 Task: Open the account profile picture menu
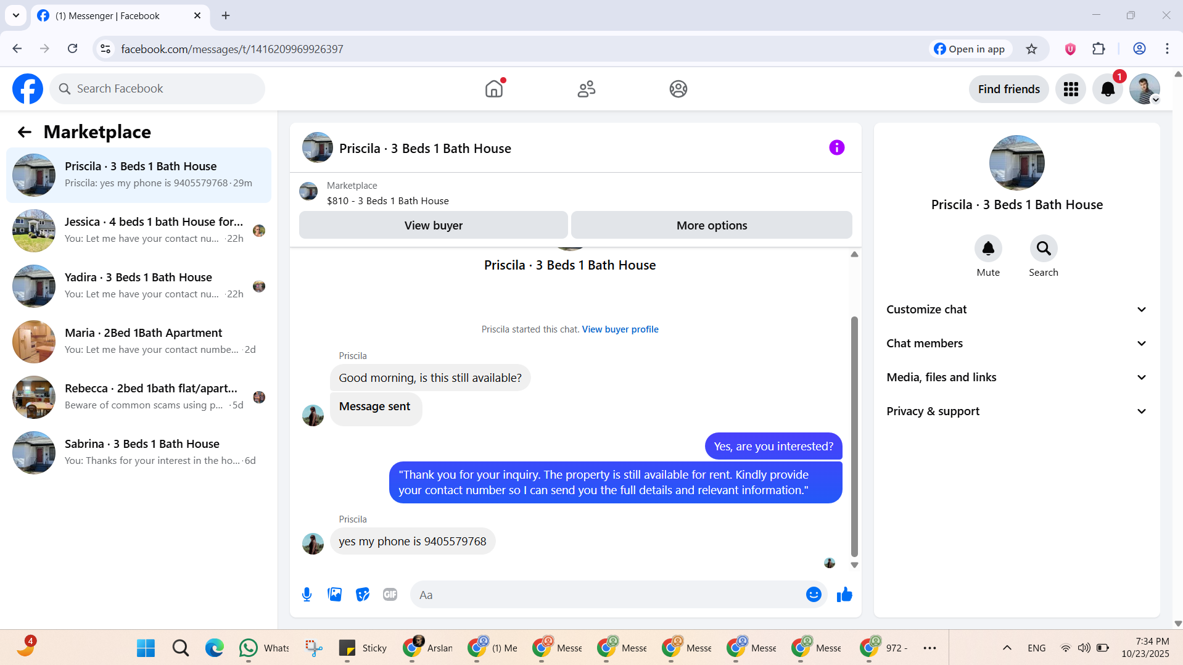click(x=1145, y=89)
